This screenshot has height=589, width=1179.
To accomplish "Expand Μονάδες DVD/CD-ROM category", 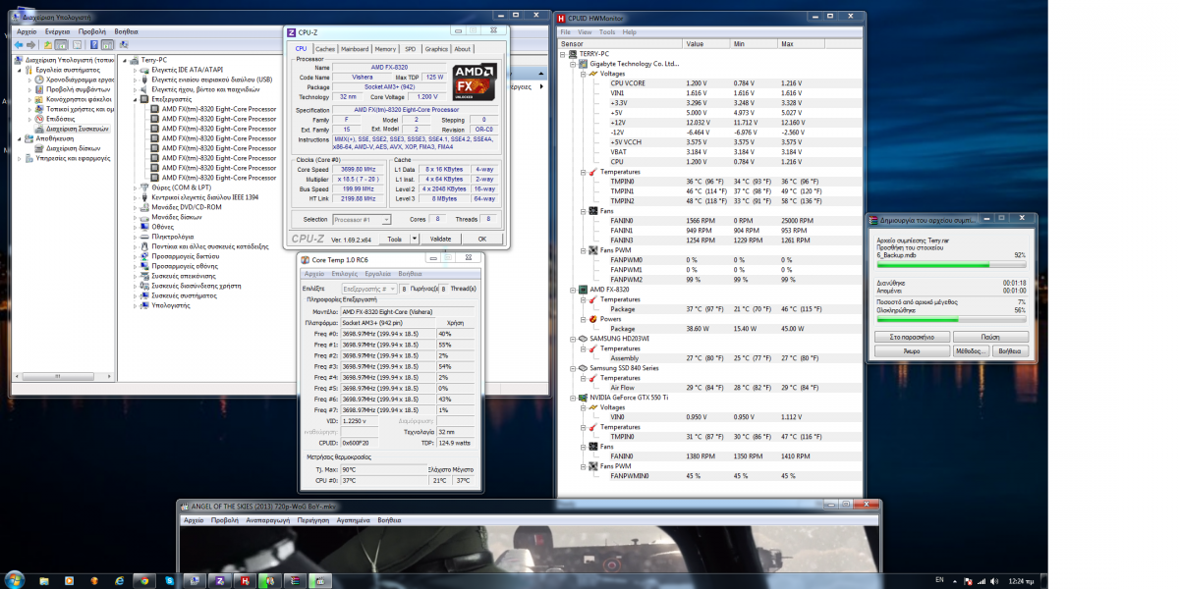I will (135, 207).
